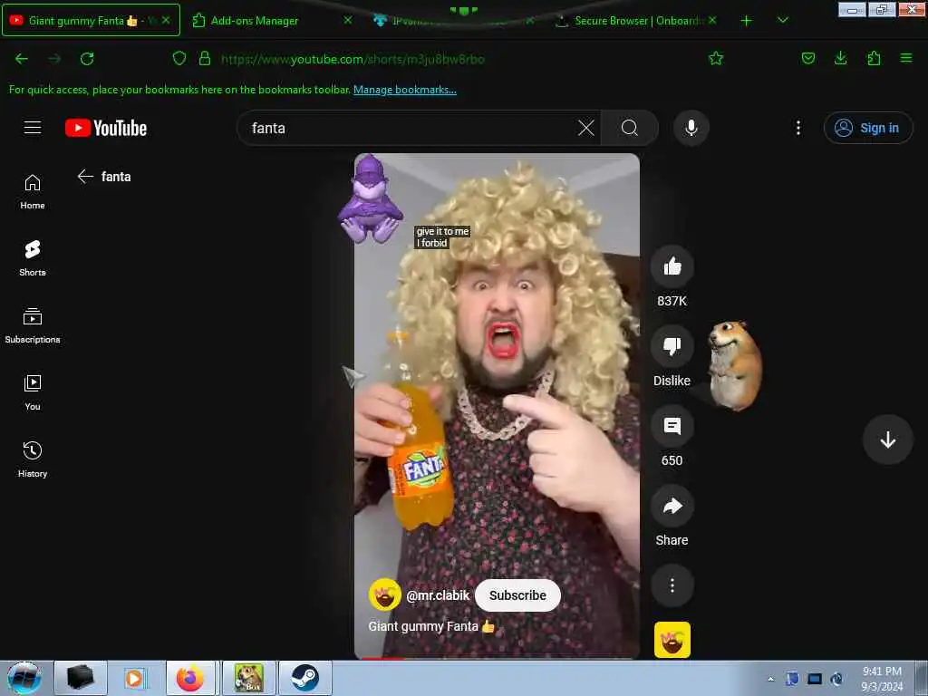Subscribe to @mr.clabik
This screenshot has height=696, width=928.
pyautogui.click(x=517, y=595)
